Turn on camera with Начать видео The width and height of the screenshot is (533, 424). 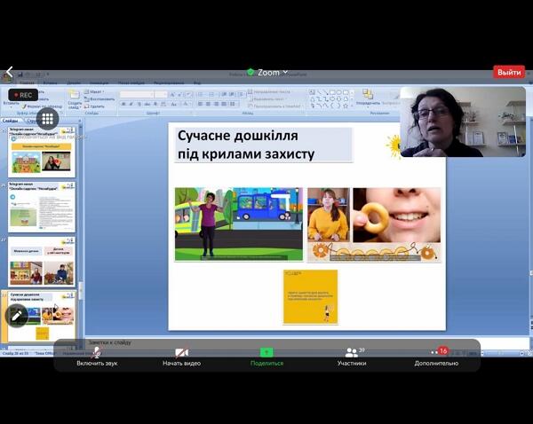tap(181, 357)
